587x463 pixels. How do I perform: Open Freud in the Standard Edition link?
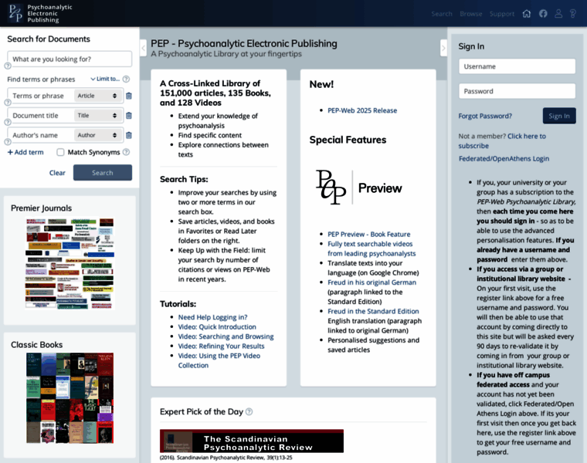tap(373, 311)
